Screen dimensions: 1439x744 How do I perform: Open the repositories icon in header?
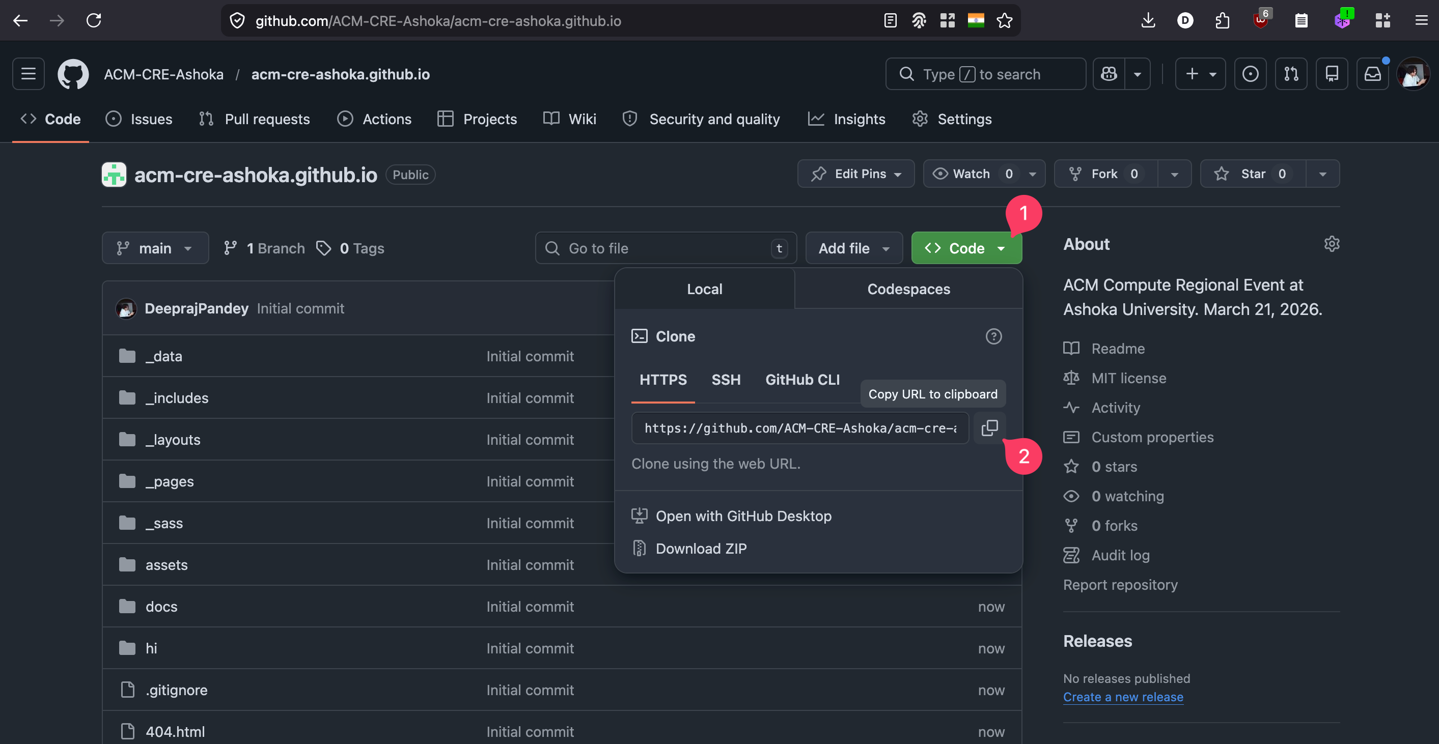1332,74
